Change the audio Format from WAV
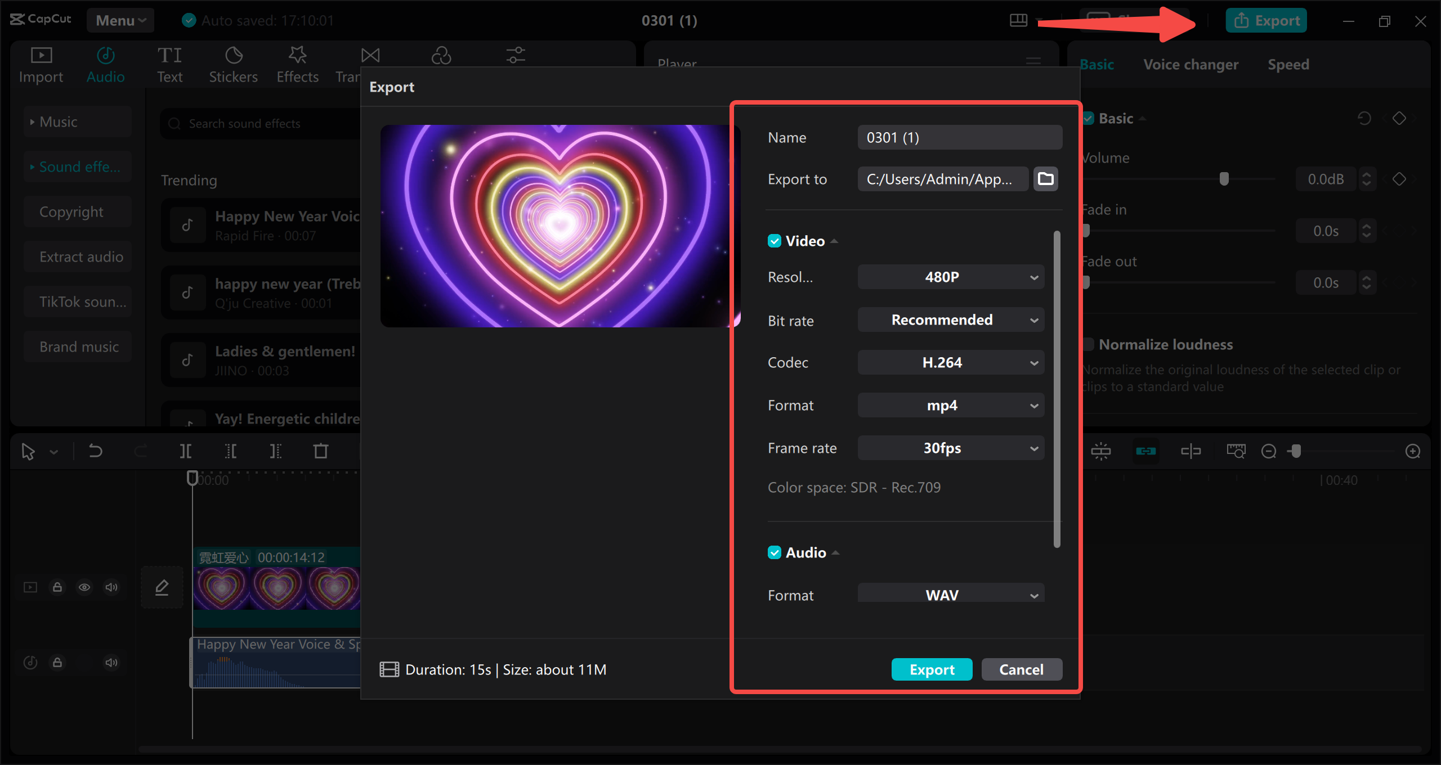This screenshot has width=1441, height=765. (x=950, y=595)
